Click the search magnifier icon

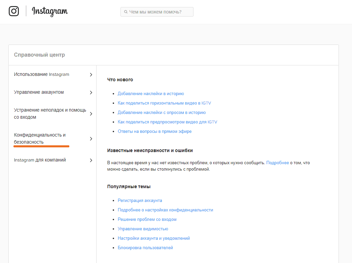(126, 12)
